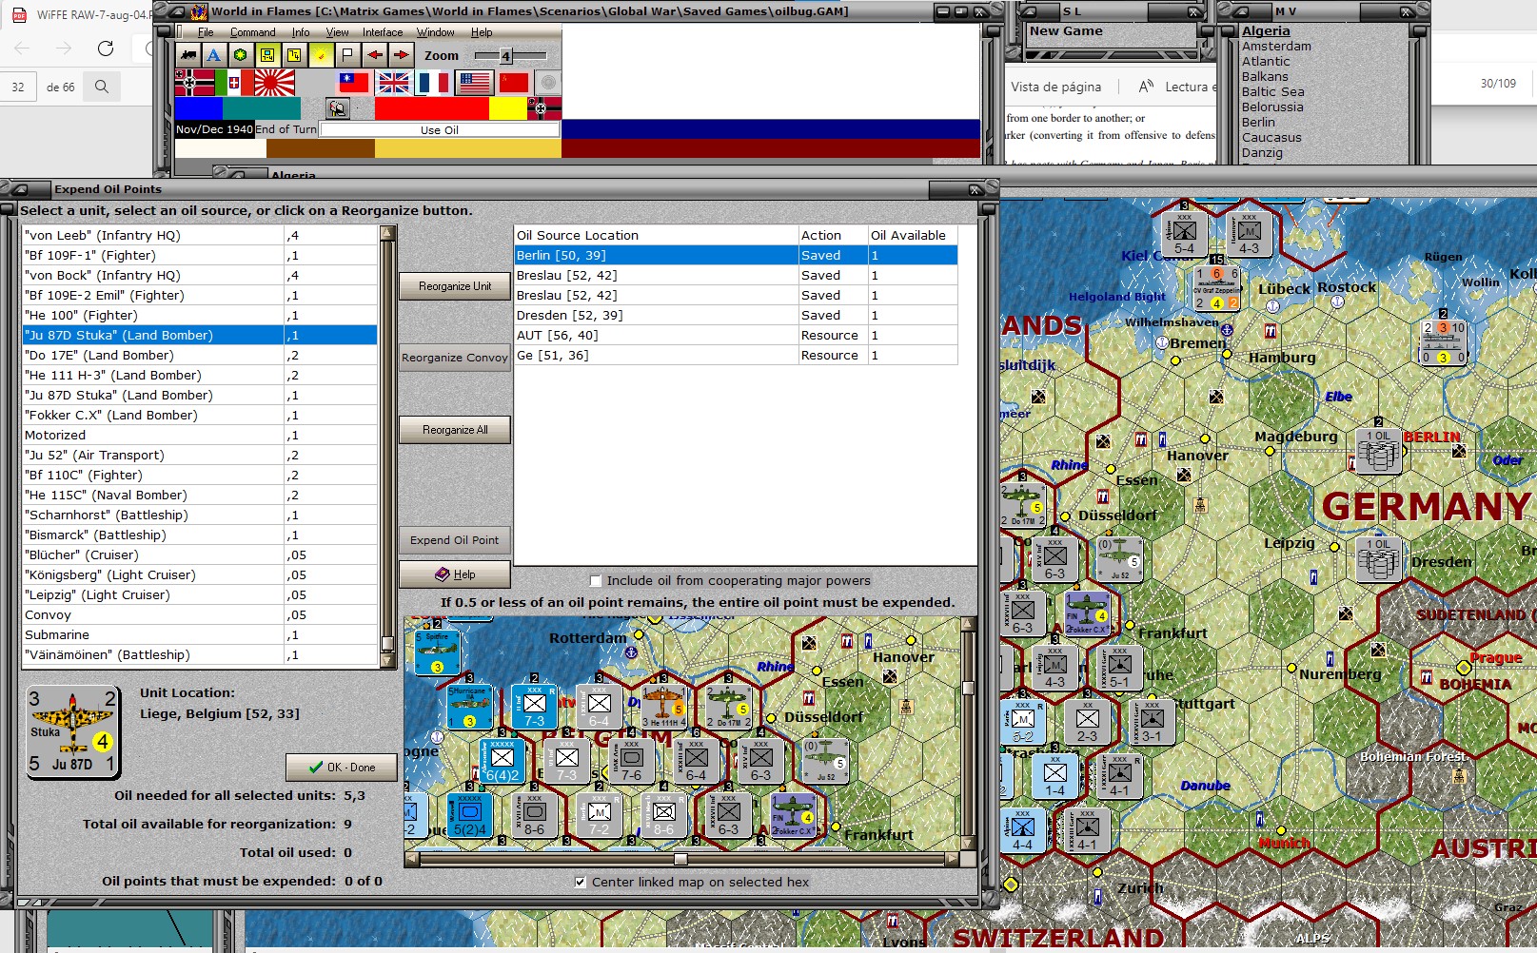Click the linked map horizontal scrollbar thumb
Screen dimensions: 1537x953
680,859
